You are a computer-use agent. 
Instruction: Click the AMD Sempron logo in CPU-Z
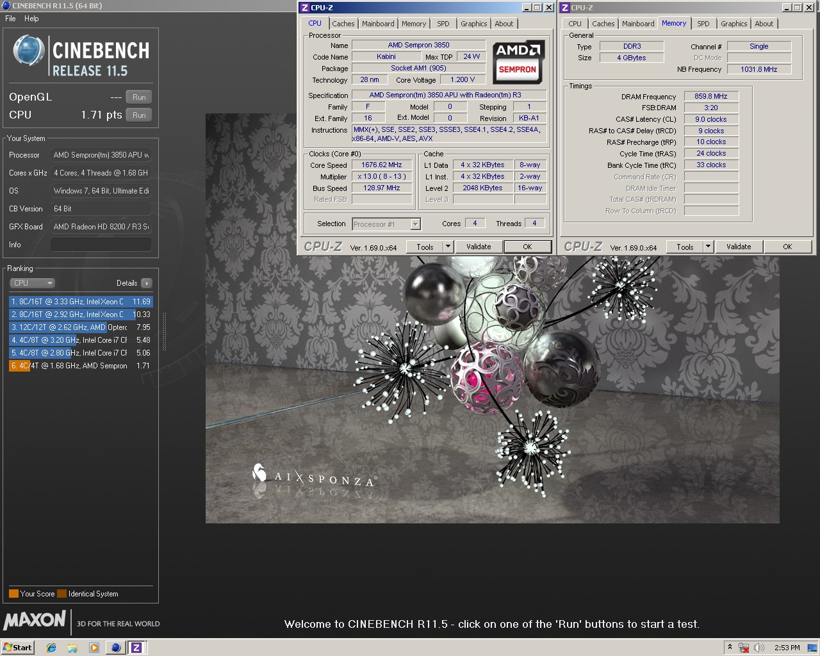tap(518, 62)
